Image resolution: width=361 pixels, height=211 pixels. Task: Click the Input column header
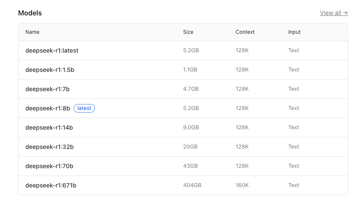[294, 32]
